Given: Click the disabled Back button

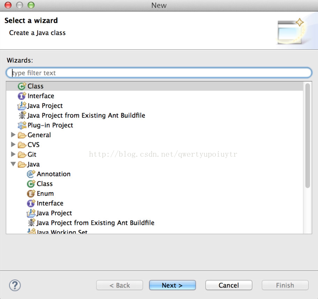Looking at the screenshot, I should tap(120, 285).
